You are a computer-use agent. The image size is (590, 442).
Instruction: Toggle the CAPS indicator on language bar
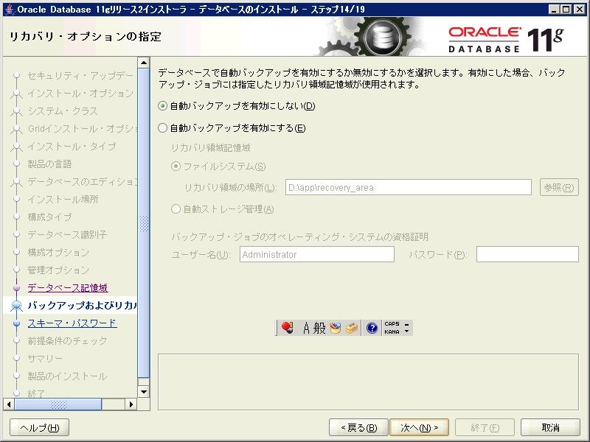[391, 324]
